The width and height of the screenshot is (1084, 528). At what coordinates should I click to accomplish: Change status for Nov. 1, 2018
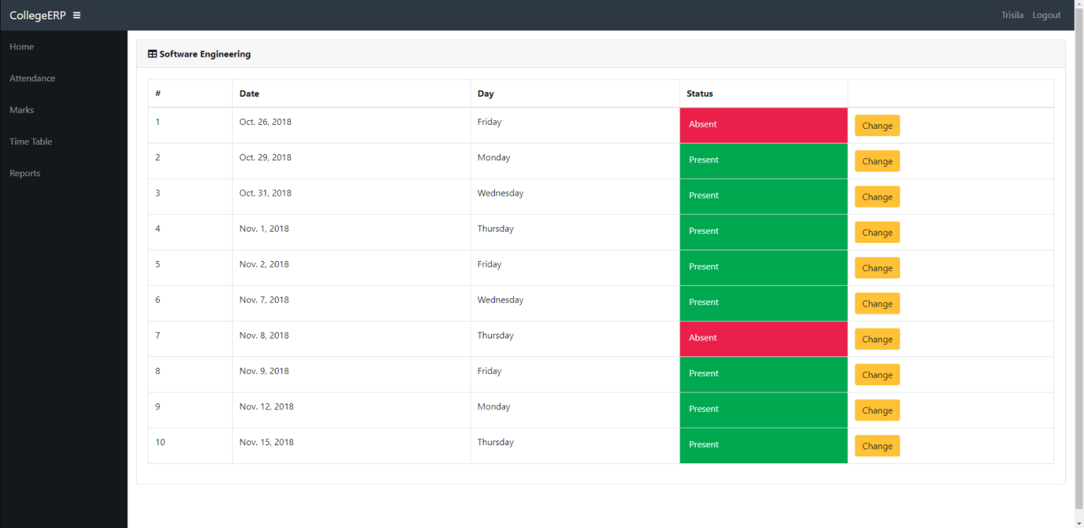[877, 232]
